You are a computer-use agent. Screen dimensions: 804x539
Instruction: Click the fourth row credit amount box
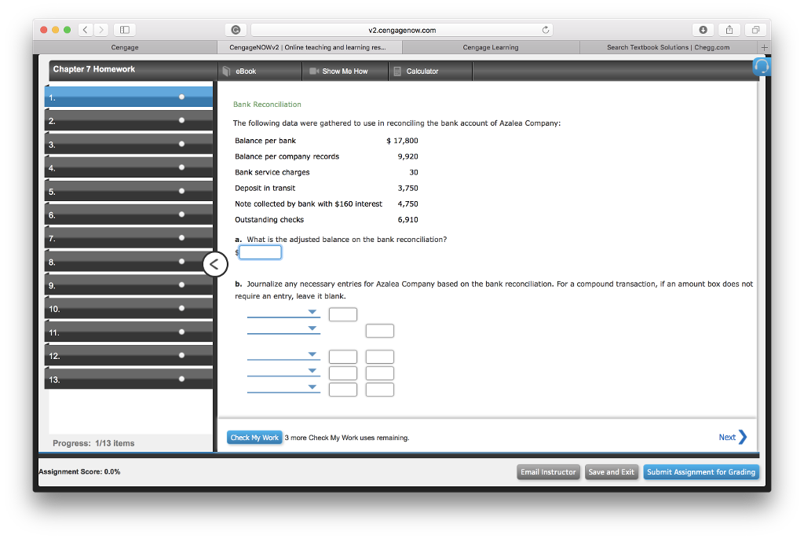380,373
